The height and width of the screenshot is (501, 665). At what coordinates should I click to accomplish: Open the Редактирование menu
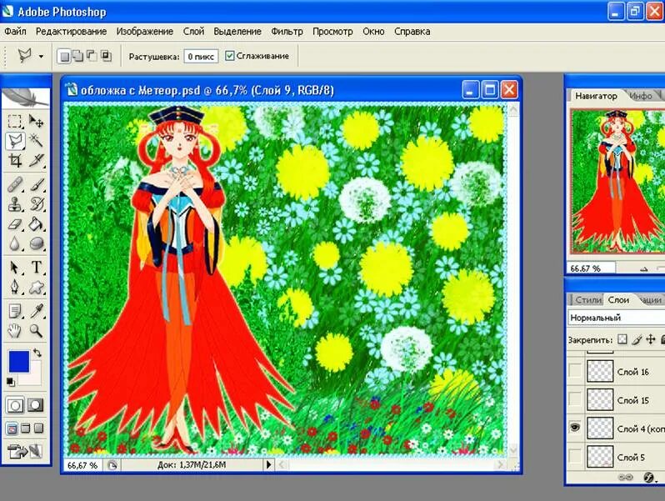[x=72, y=32]
